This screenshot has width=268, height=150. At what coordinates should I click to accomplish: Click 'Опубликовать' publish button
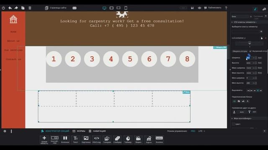(x=213, y=8)
